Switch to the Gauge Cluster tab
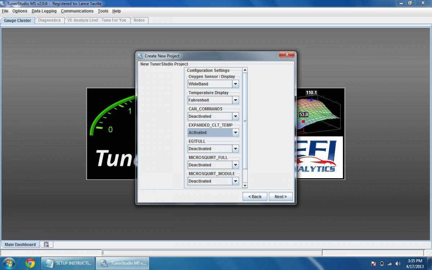432x270 pixels. (18, 21)
